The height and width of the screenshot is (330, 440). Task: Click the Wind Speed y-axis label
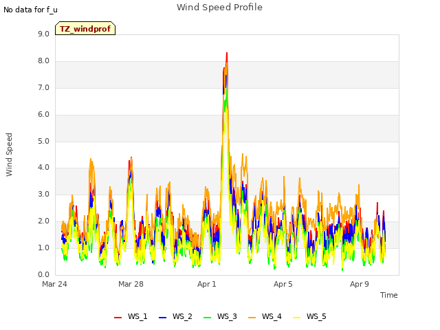click(x=9, y=155)
